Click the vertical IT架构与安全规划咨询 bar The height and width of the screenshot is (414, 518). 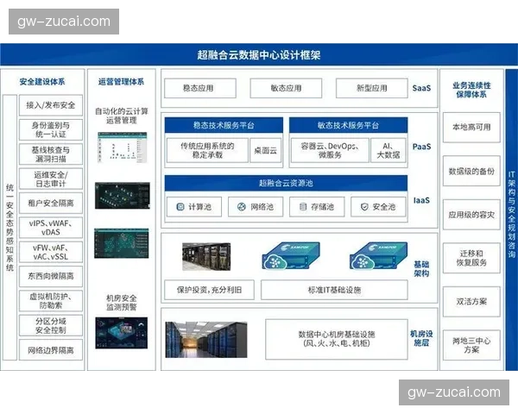tap(512, 220)
